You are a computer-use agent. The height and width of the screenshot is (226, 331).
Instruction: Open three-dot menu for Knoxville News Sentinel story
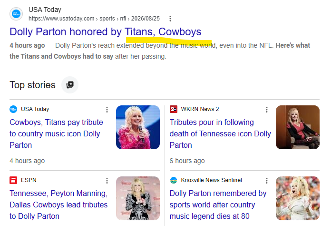pos(267,181)
